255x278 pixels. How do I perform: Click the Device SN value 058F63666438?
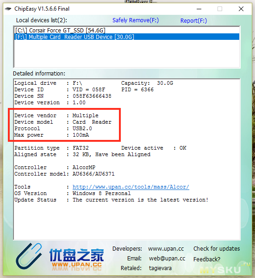pos(92,96)
